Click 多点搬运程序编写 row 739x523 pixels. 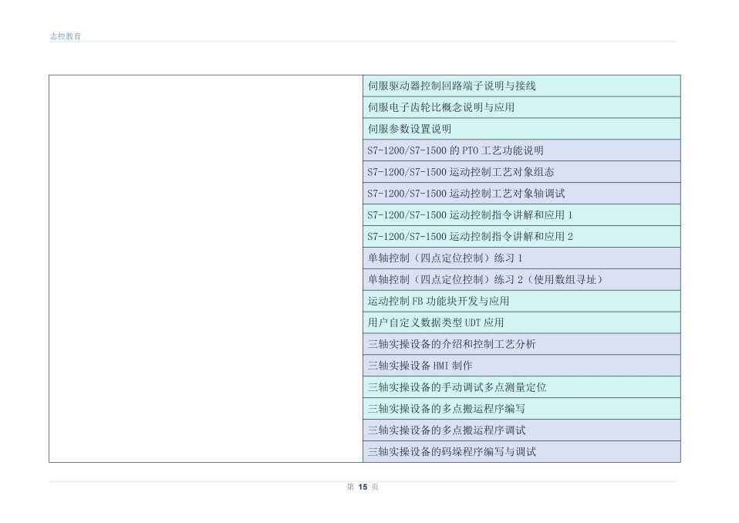(521, 409)
